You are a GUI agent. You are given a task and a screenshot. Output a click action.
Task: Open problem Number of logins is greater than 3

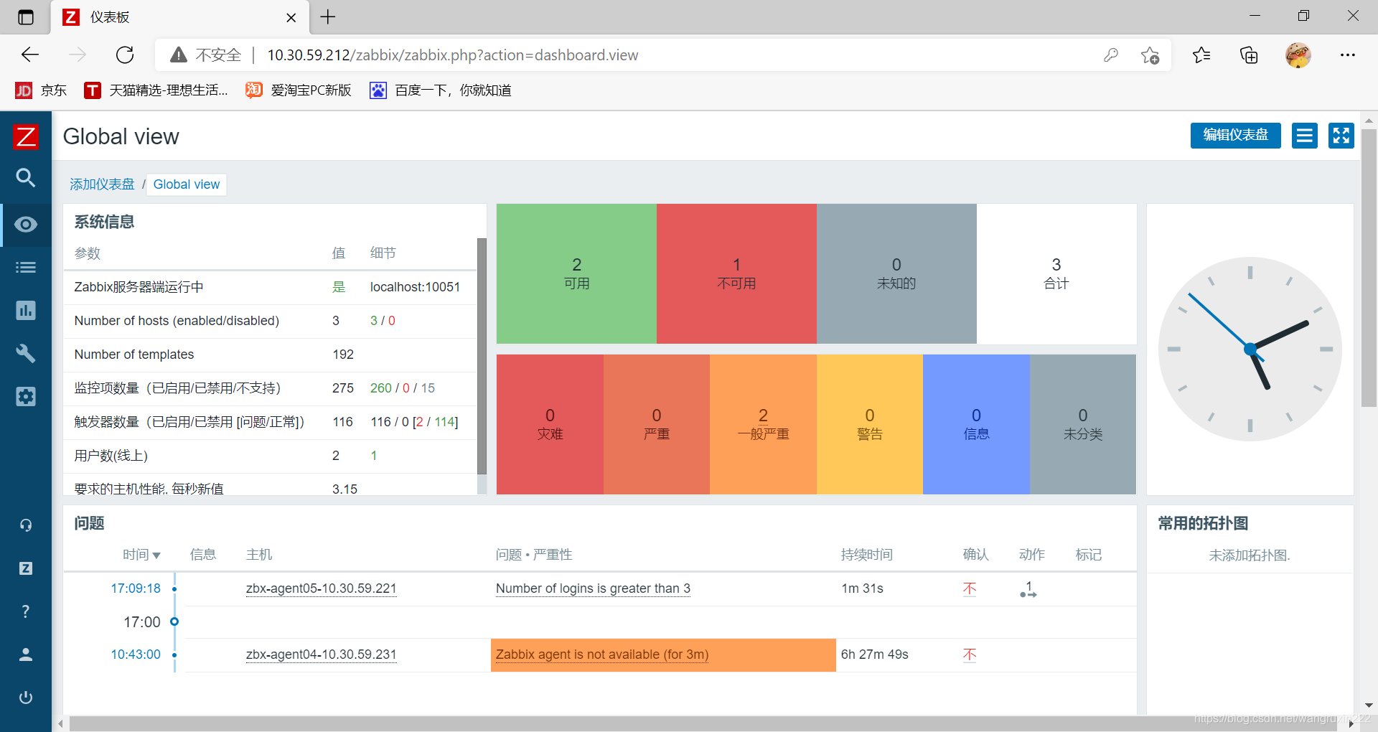point(593,588)
